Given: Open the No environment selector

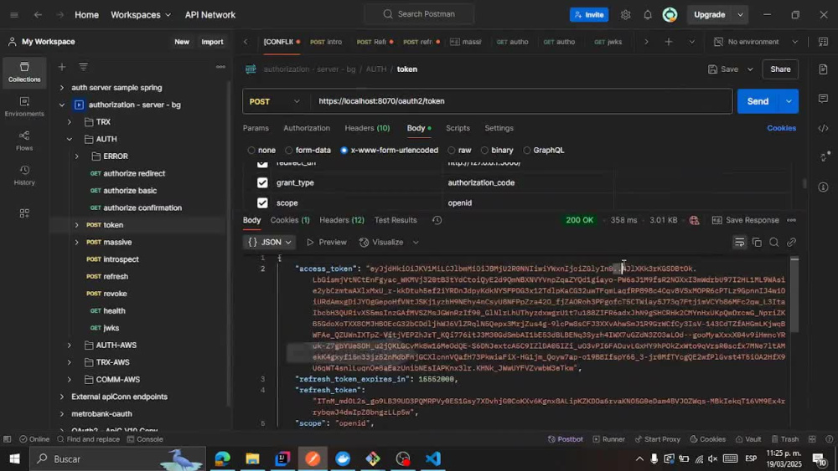Looking at the screenshot, I should tap(756, 42).
